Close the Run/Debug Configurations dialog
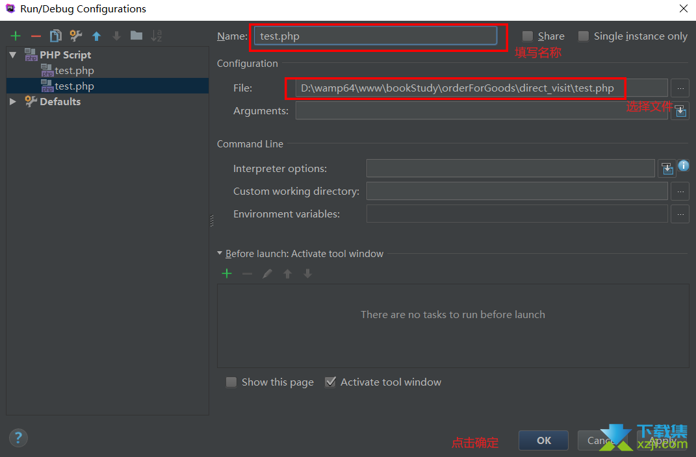Viewport: 696px width, 457px height. pyautogui.click(x=684, y=9)
